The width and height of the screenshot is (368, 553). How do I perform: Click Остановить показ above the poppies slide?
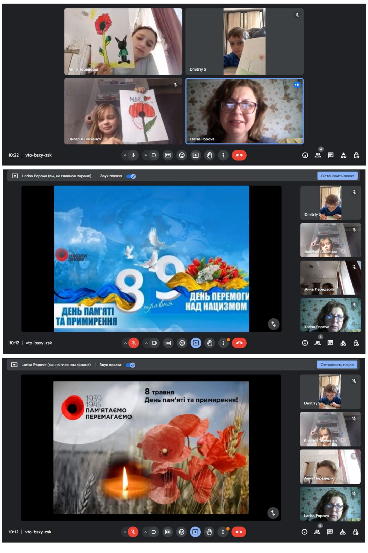(x=337, y=365)
